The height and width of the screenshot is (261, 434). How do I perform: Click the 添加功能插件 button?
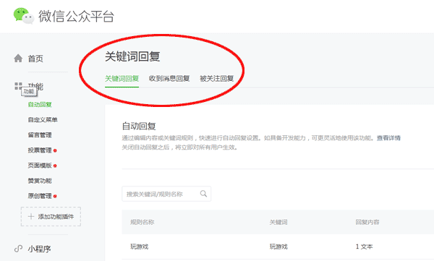51,216
